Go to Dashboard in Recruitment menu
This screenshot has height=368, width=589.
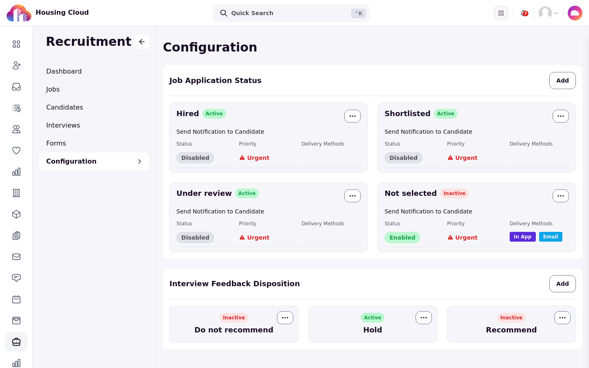(94, 72)
